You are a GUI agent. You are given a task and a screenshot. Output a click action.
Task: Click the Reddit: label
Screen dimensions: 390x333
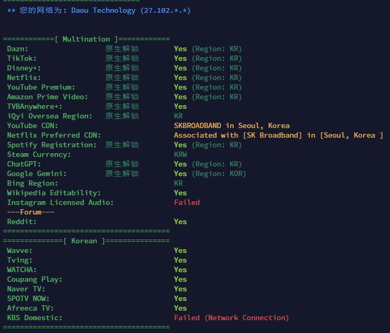pyautogui.click(x=22, y=221)
